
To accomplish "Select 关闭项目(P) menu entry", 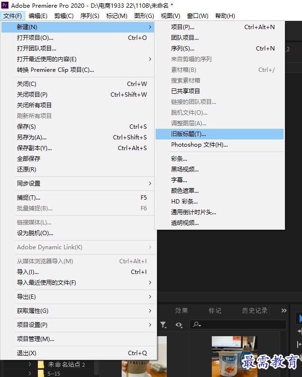I will [x=78, y=94].
